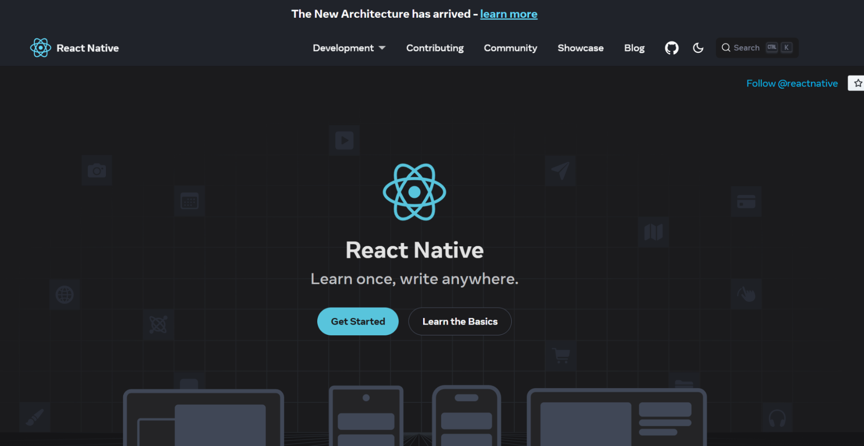864x446 pixels.
Task: Click the React Native logo in the navbar
Action: 74,48
